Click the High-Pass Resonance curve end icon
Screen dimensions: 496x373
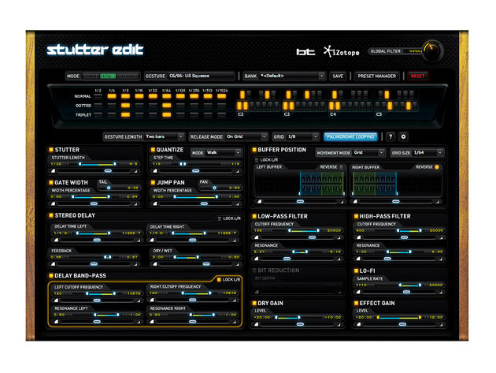pos(441,259)
